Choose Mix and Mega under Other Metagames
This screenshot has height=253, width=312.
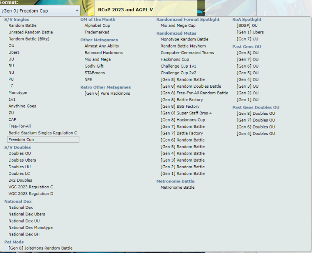[x=97, y=59]
